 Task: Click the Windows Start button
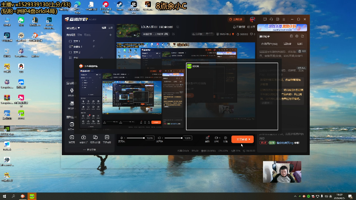click(4, 196)
